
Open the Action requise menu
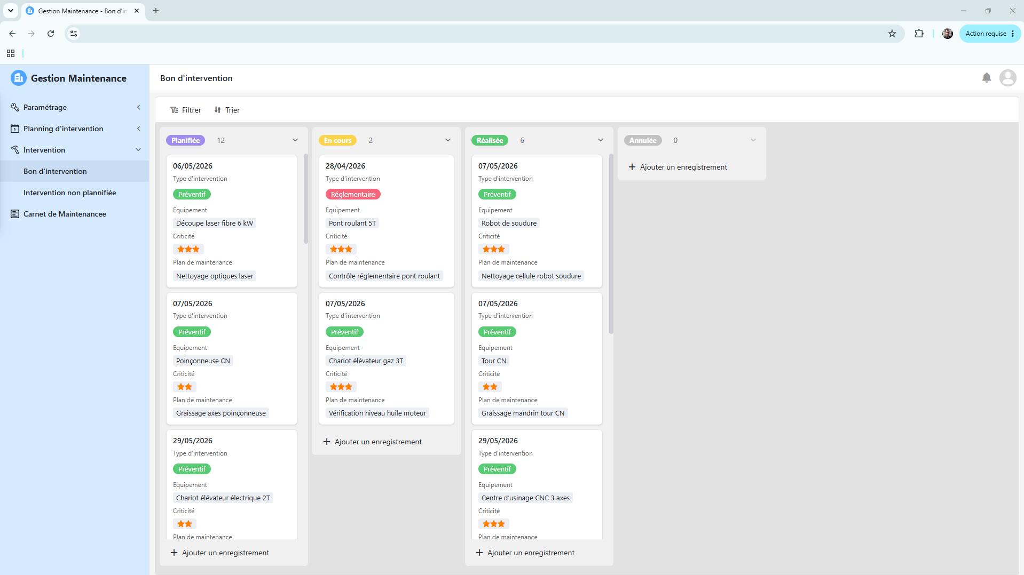pos(990,34)
